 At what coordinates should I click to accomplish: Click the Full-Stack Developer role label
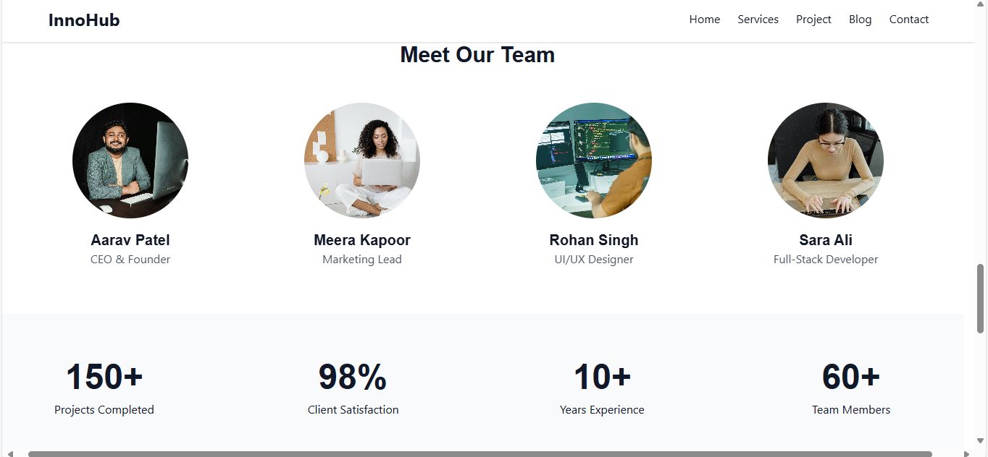pos(826,260)
